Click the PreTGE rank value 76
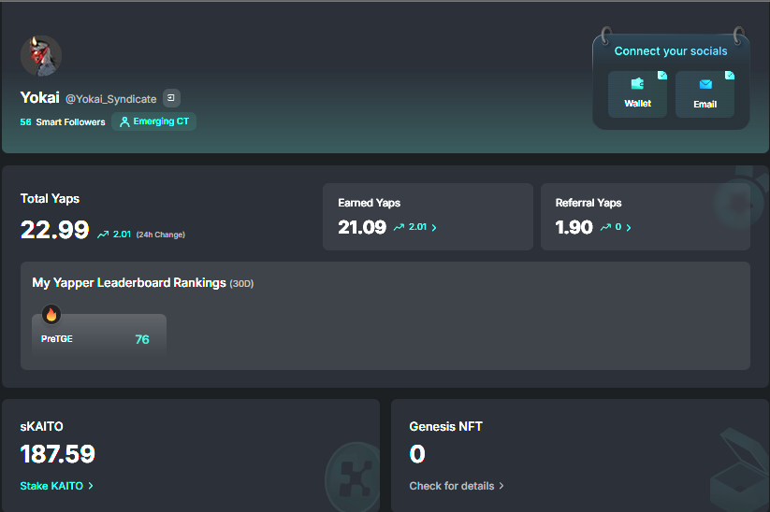This screenshot has height=512, width=770. tap(142, 339)
